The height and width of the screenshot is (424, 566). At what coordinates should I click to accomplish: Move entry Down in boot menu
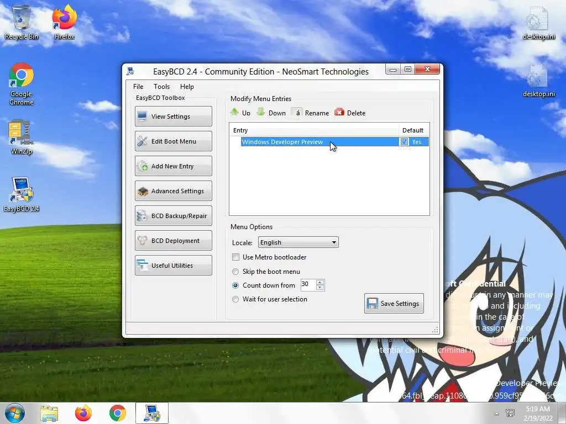point(271,113)
